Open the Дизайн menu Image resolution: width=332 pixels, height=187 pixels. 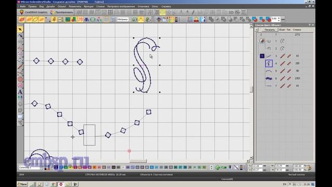(51, 7)
